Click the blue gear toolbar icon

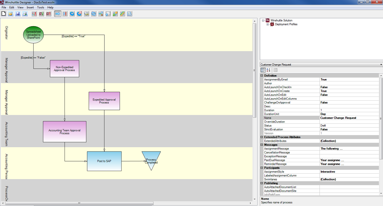[x=72, y=14]
